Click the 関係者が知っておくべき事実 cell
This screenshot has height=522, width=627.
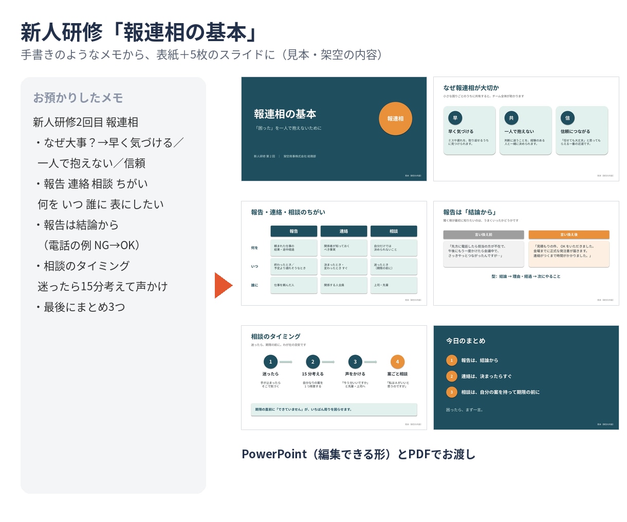344,248
